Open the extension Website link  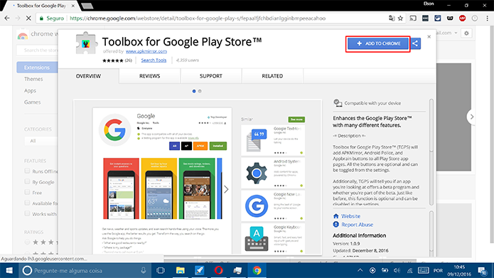(x=350, y=216)
